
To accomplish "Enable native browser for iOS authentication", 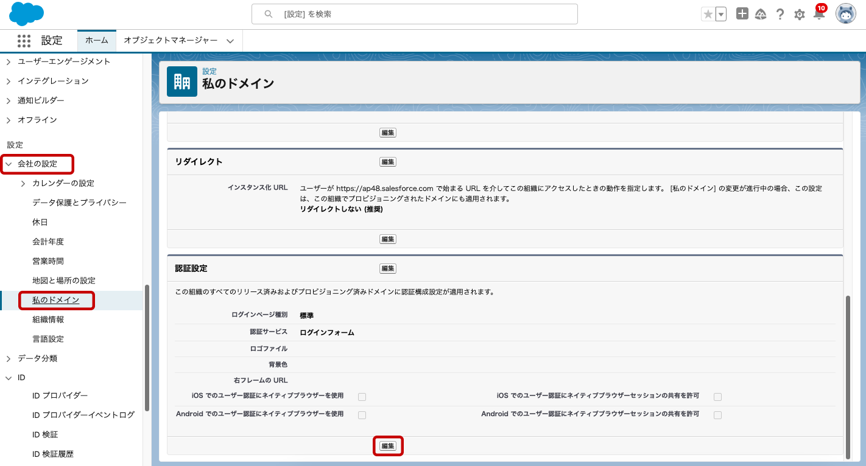I will [x=362, y=397].
